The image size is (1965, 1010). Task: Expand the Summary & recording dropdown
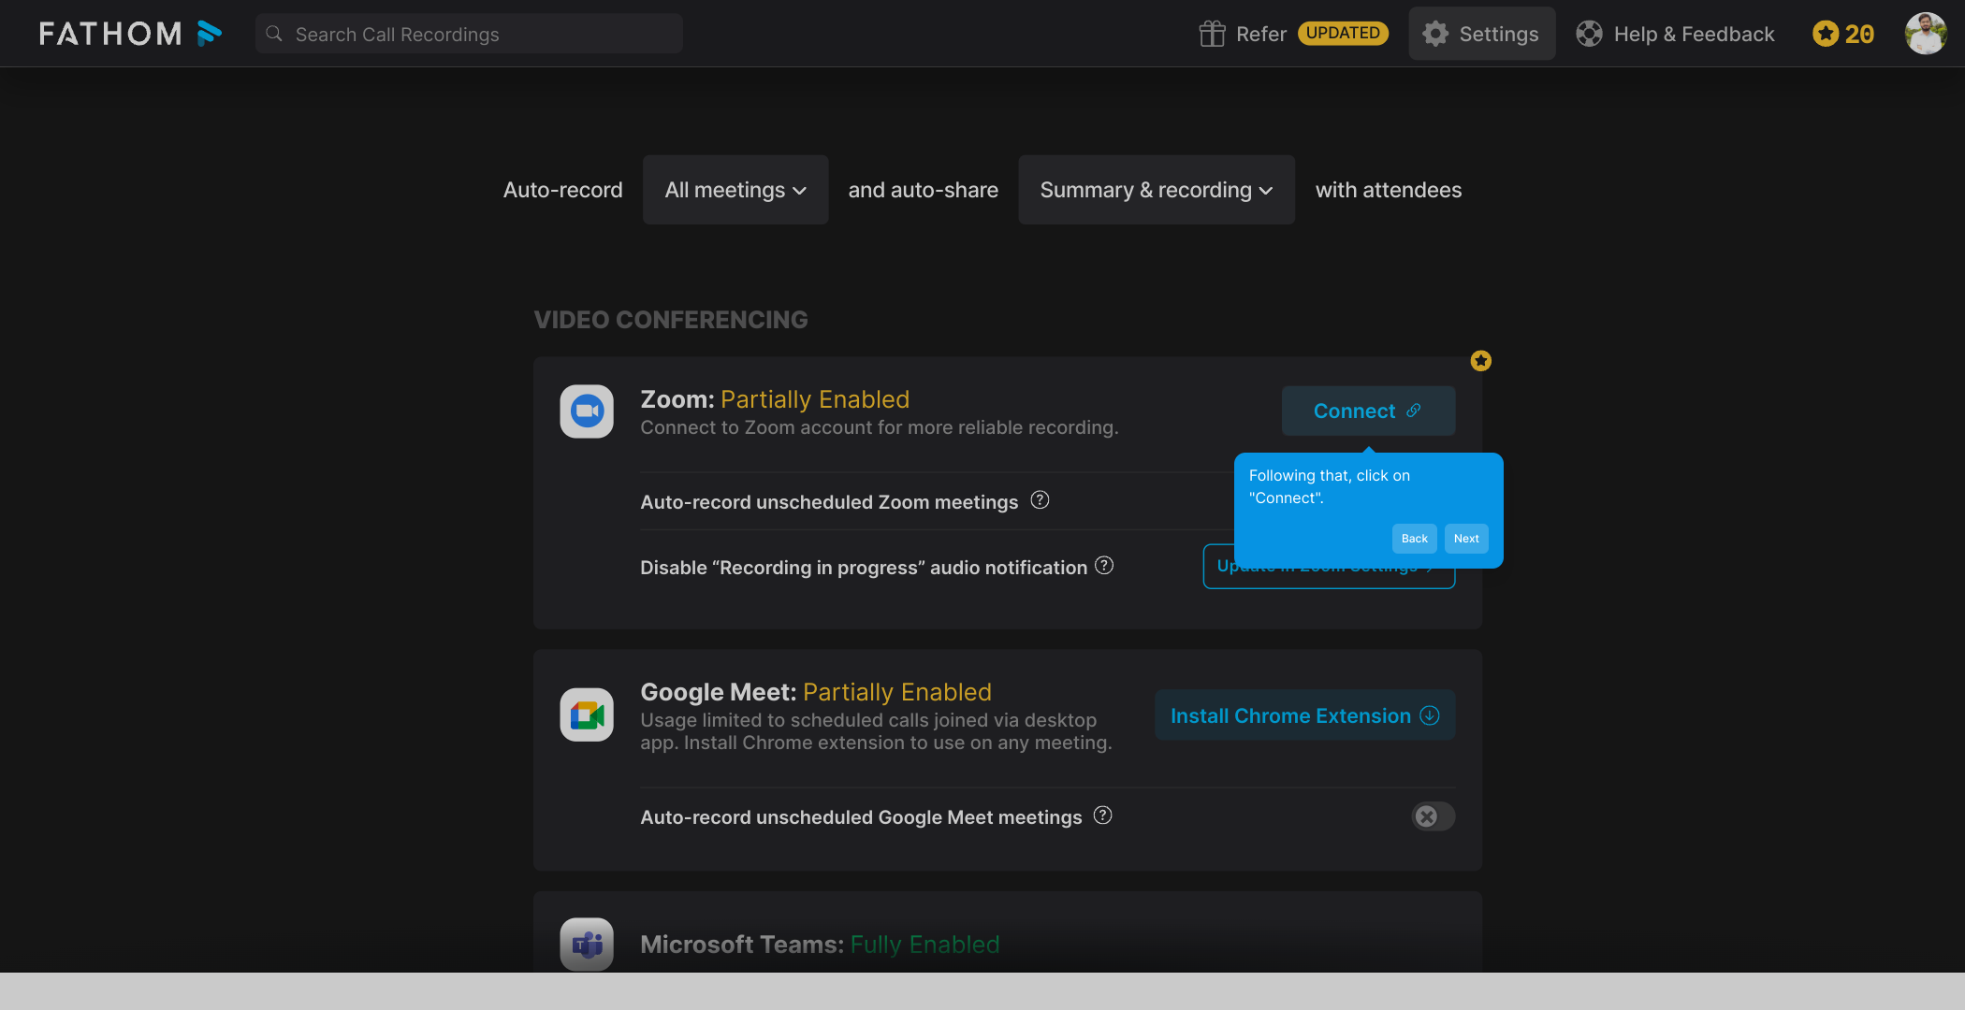[1157, 190]
